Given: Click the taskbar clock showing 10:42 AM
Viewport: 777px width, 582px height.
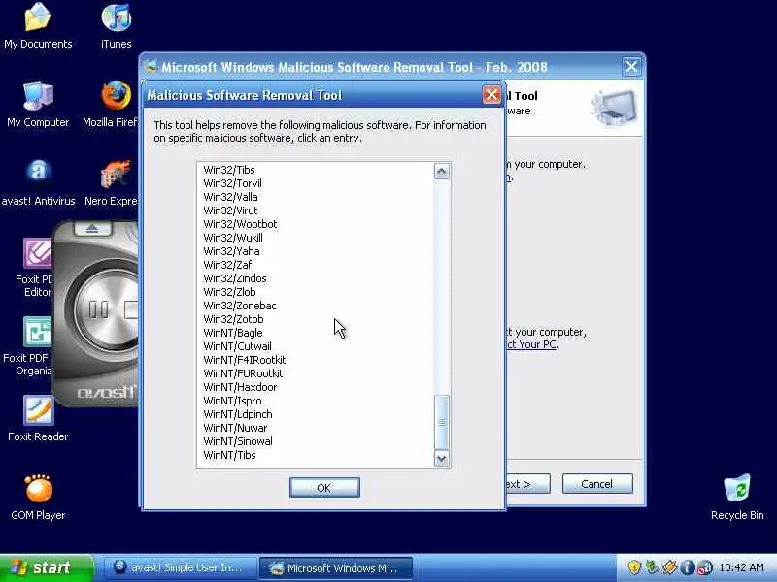Looking at the screenshot, I should tap(741, 567).
